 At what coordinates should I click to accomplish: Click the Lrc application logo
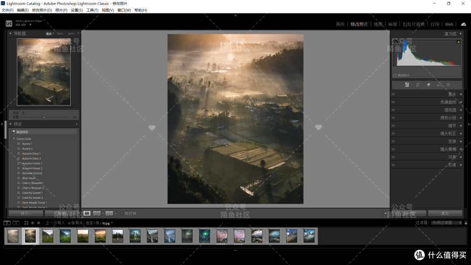point(9,23)
